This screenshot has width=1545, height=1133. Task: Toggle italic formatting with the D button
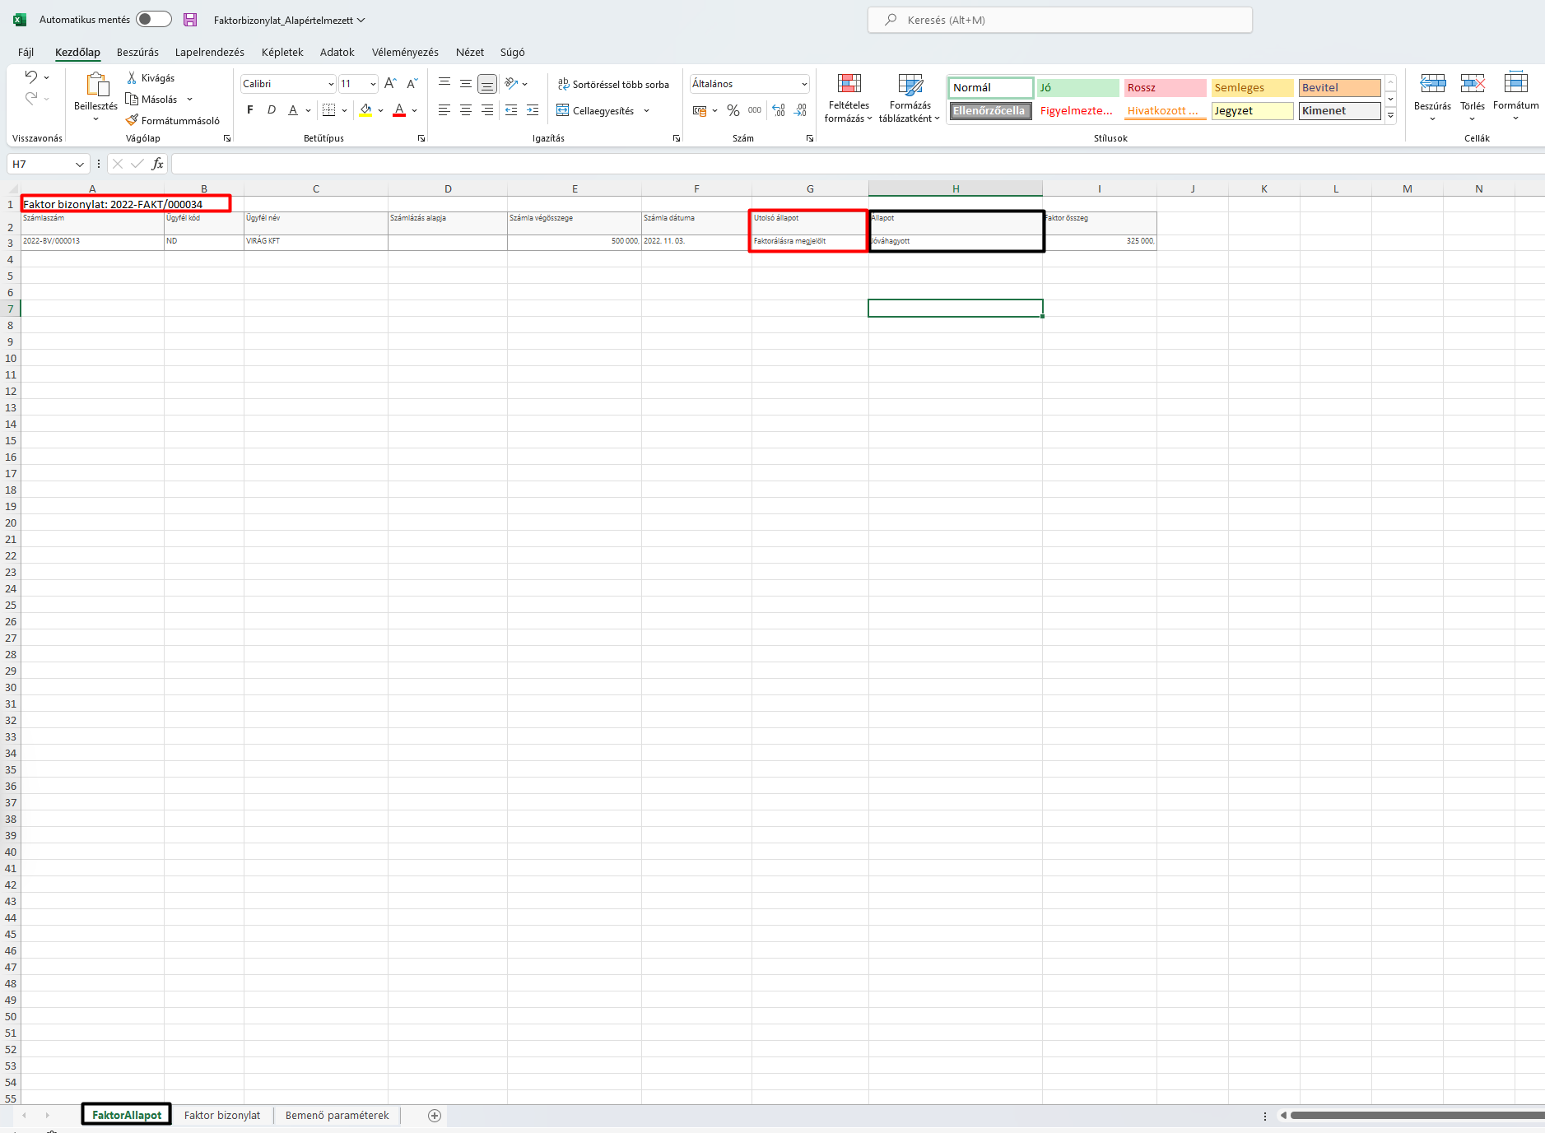(x=271, y=109)
